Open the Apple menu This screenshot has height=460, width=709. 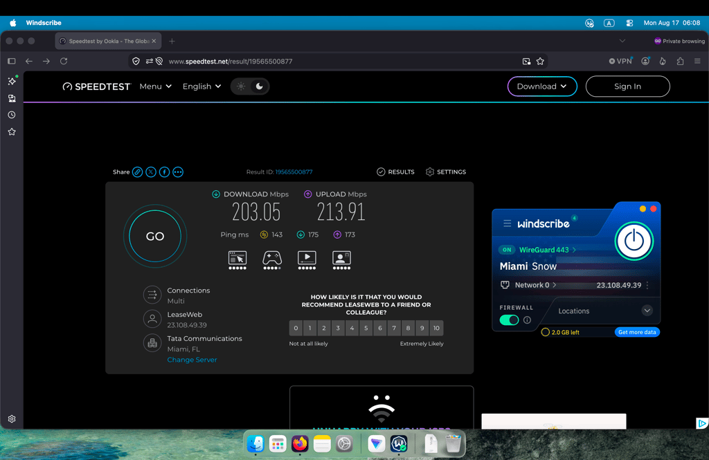[12, 23]
